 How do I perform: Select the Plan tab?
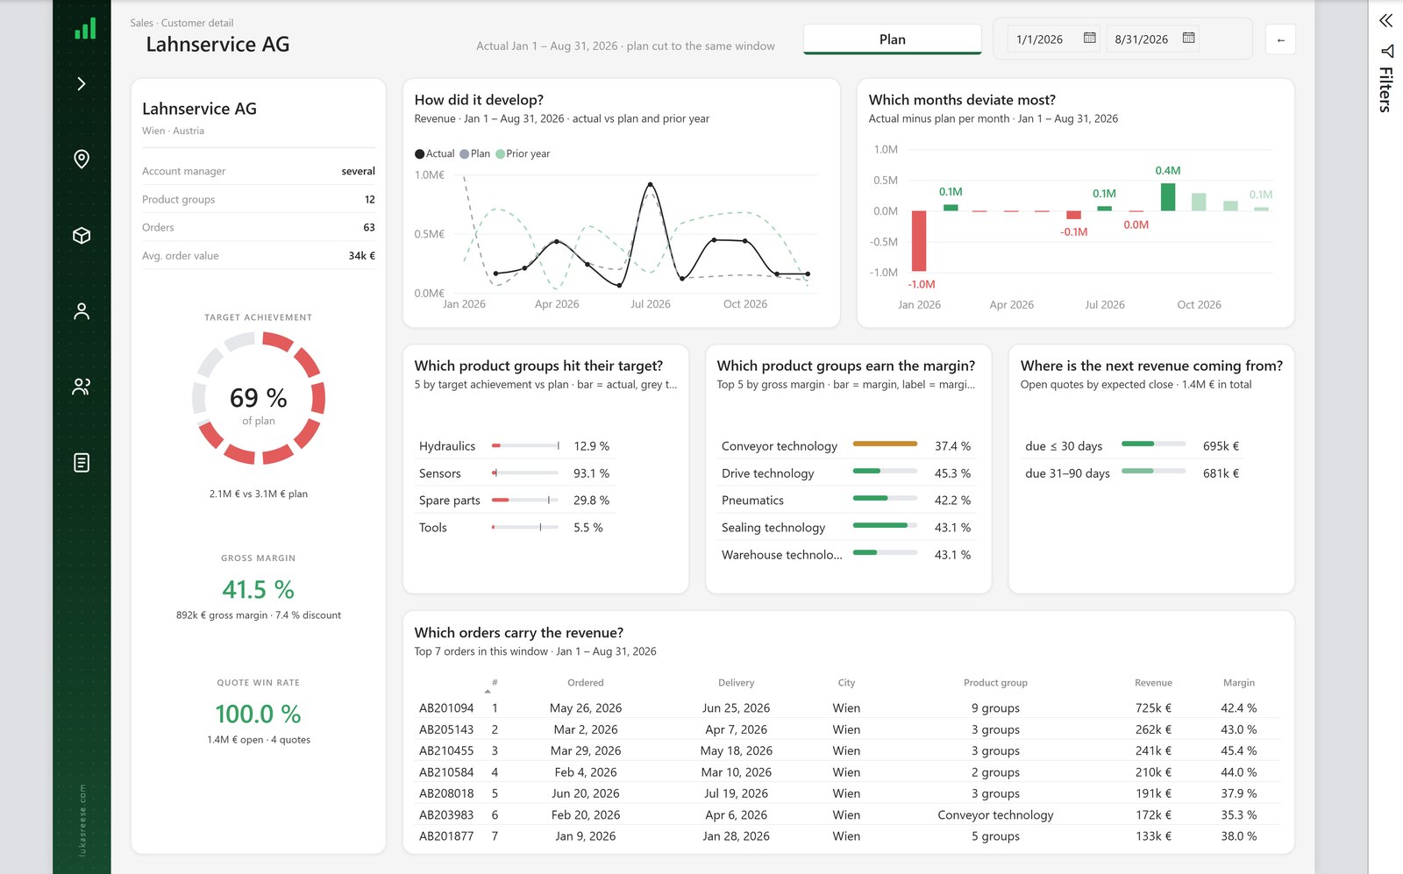(893, 39)
